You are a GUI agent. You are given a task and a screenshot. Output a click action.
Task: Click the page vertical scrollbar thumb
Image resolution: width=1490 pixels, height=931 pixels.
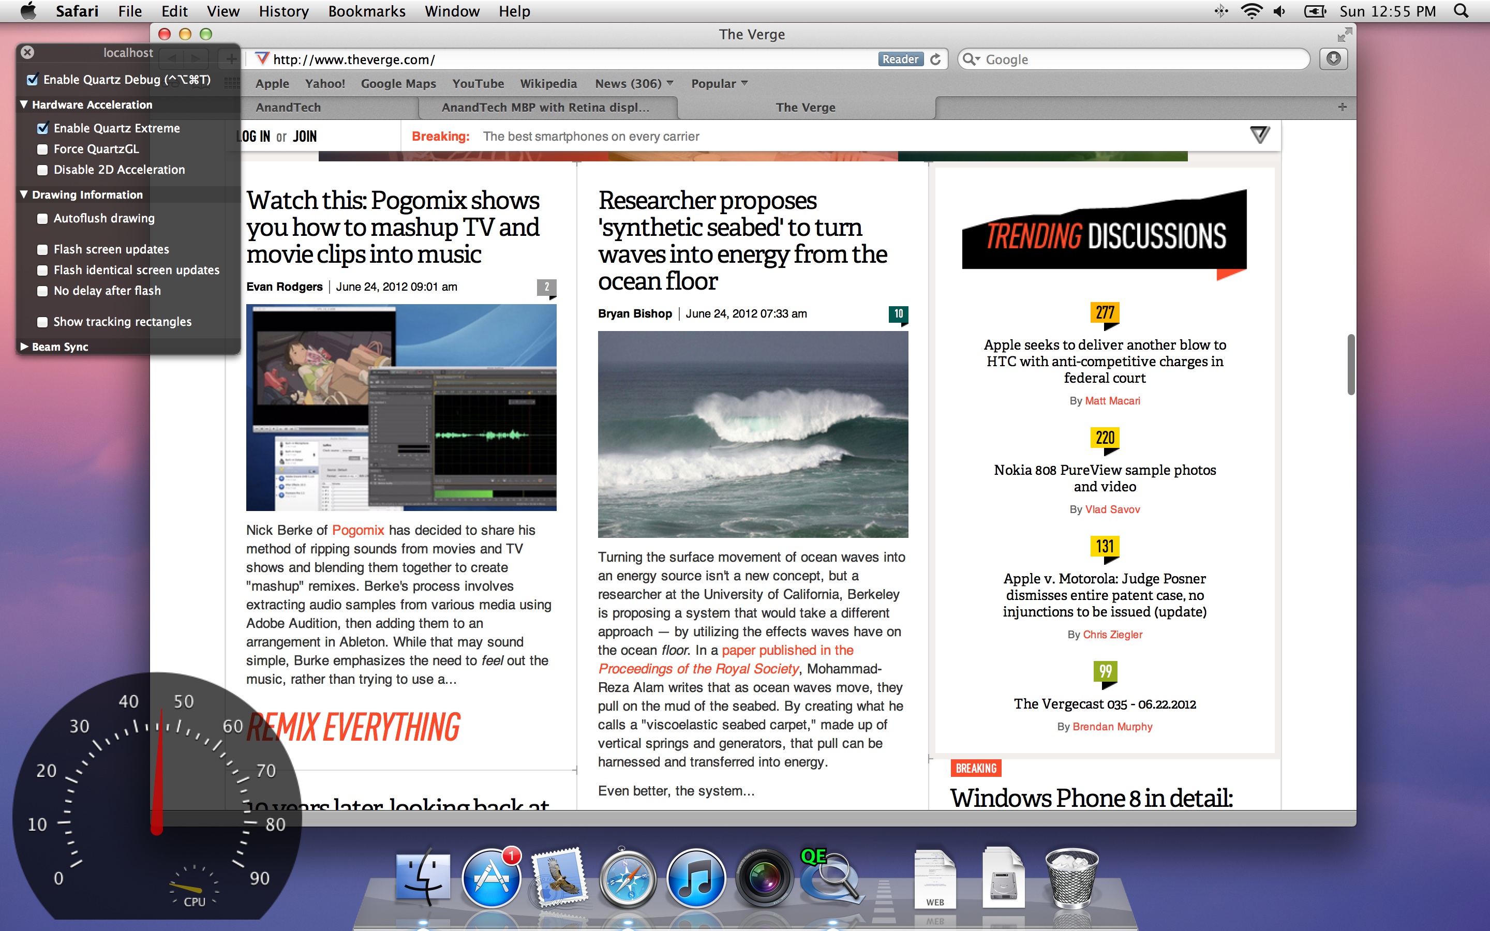coord(1351,365)
